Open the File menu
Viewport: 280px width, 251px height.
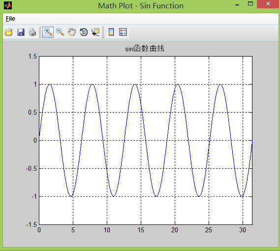(10, 19)
